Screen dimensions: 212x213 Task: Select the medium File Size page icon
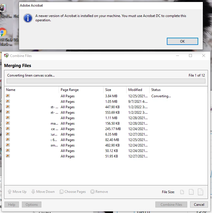coord(191,192)
